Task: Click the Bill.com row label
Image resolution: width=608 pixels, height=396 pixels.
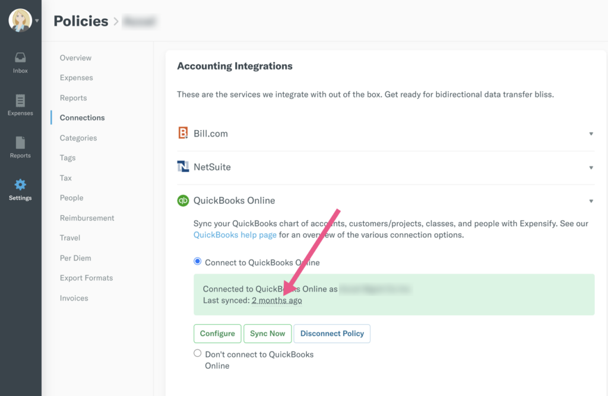Action: coord(211,134)
